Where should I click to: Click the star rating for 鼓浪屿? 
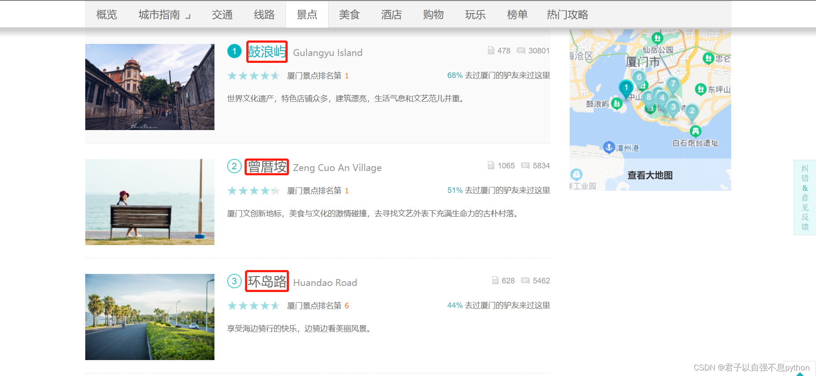[x=254, y=76]
